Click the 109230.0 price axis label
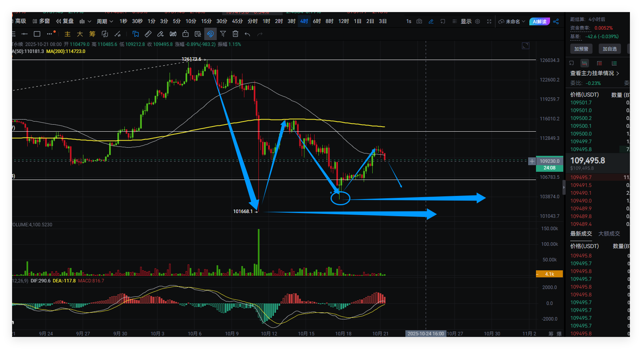Viewport: 642px width, 349px height. [x=550, y=161]
